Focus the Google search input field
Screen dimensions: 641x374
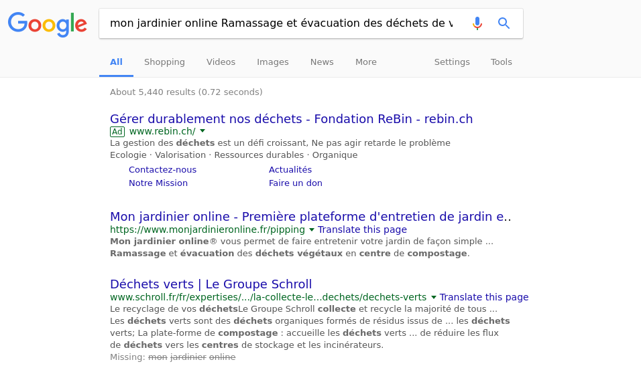(x=281, y=23)
